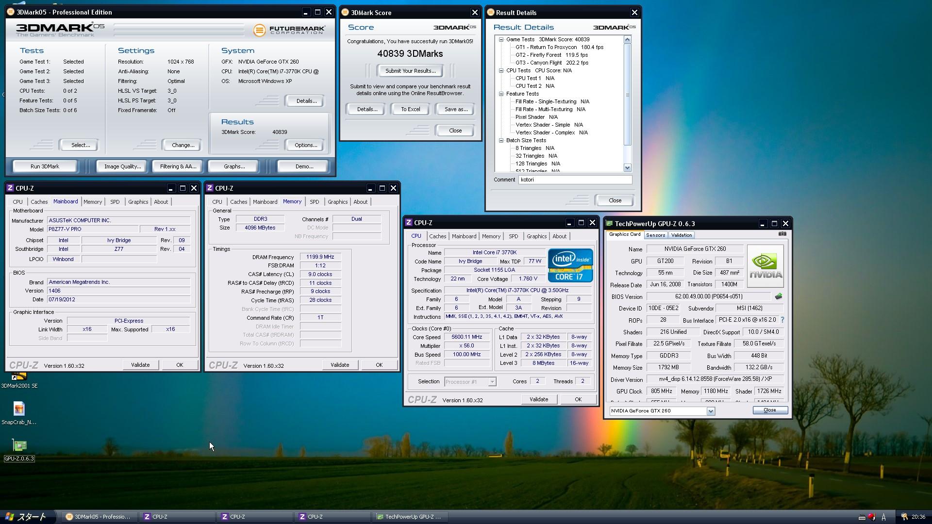Click 3DMark05 taskbar button

(x=99, y=517)
